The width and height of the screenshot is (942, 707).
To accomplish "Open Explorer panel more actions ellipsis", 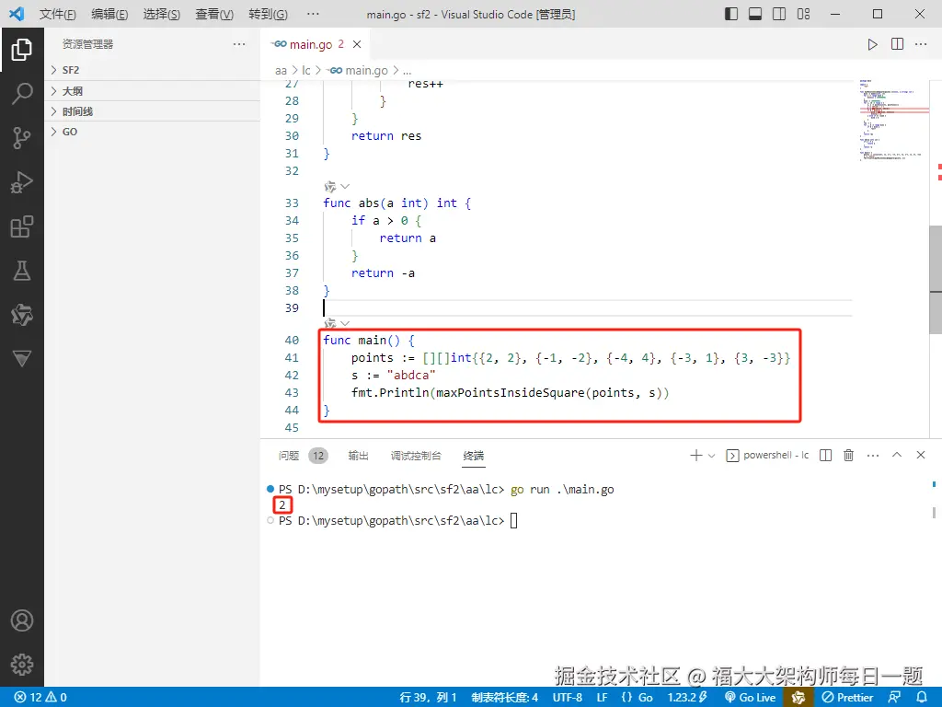I will click(239, 44).
